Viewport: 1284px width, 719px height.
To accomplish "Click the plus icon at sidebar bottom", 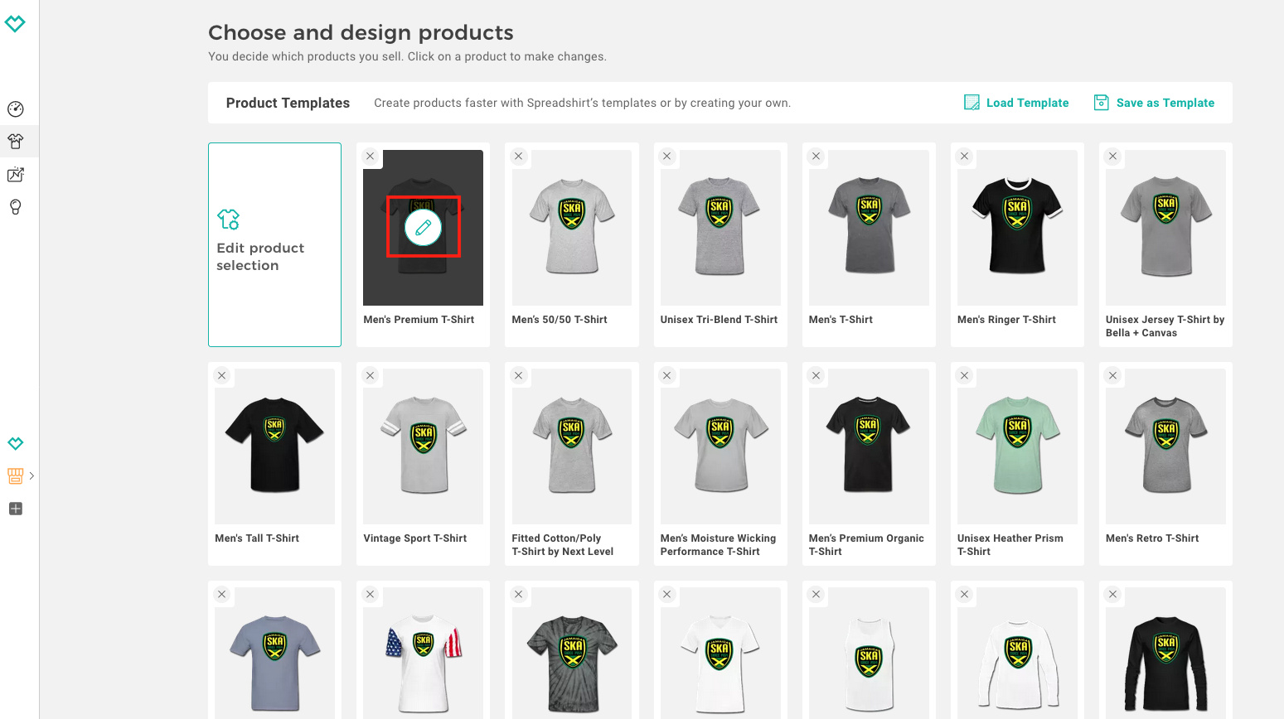I will 16,509.
